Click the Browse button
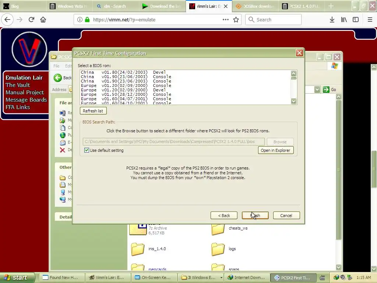The width and height of the screenshot is (377, 283). pyautogui.click(x=280, y=142)
